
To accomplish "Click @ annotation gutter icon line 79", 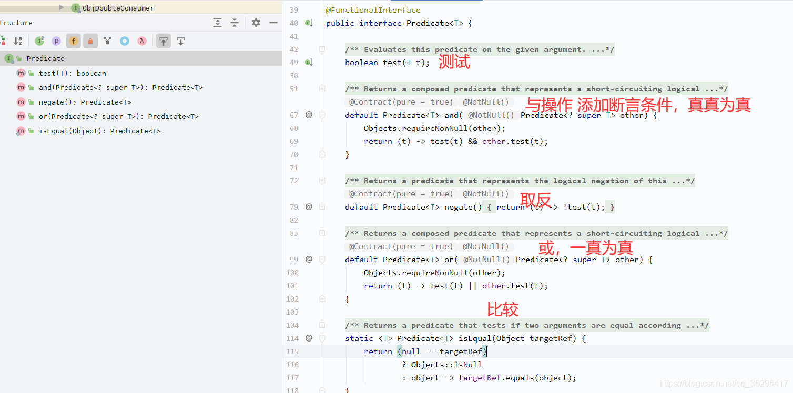I will [309, 206].
